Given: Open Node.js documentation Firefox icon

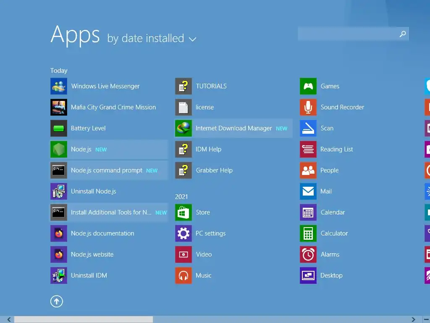Looking at the screenshot, I should (59, 233).
